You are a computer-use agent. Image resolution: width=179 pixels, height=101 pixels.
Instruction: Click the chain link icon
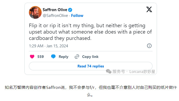[77, 57]
